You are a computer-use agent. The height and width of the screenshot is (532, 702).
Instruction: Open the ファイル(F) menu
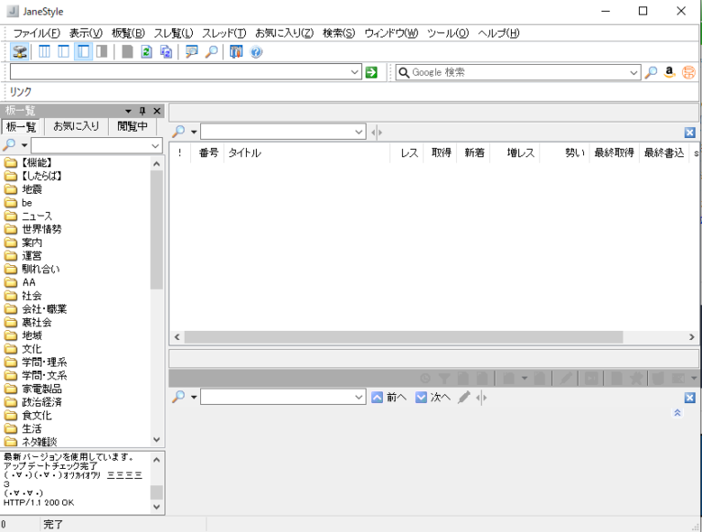click(x=36, y=33)
